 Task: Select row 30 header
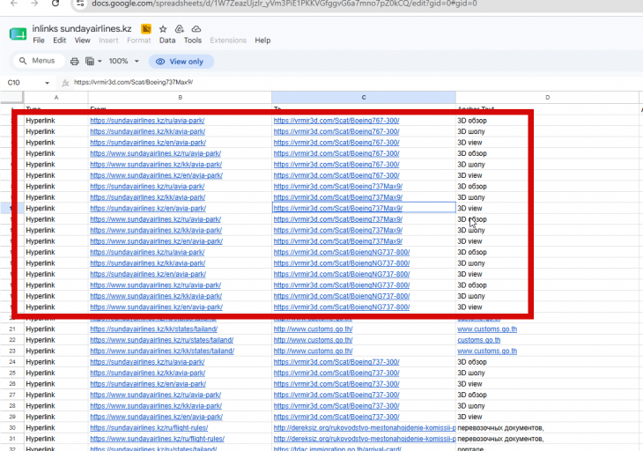pyautogui.click(x=12, y=427)
